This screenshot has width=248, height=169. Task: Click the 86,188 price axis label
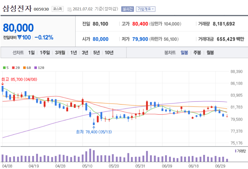[237, 83]
